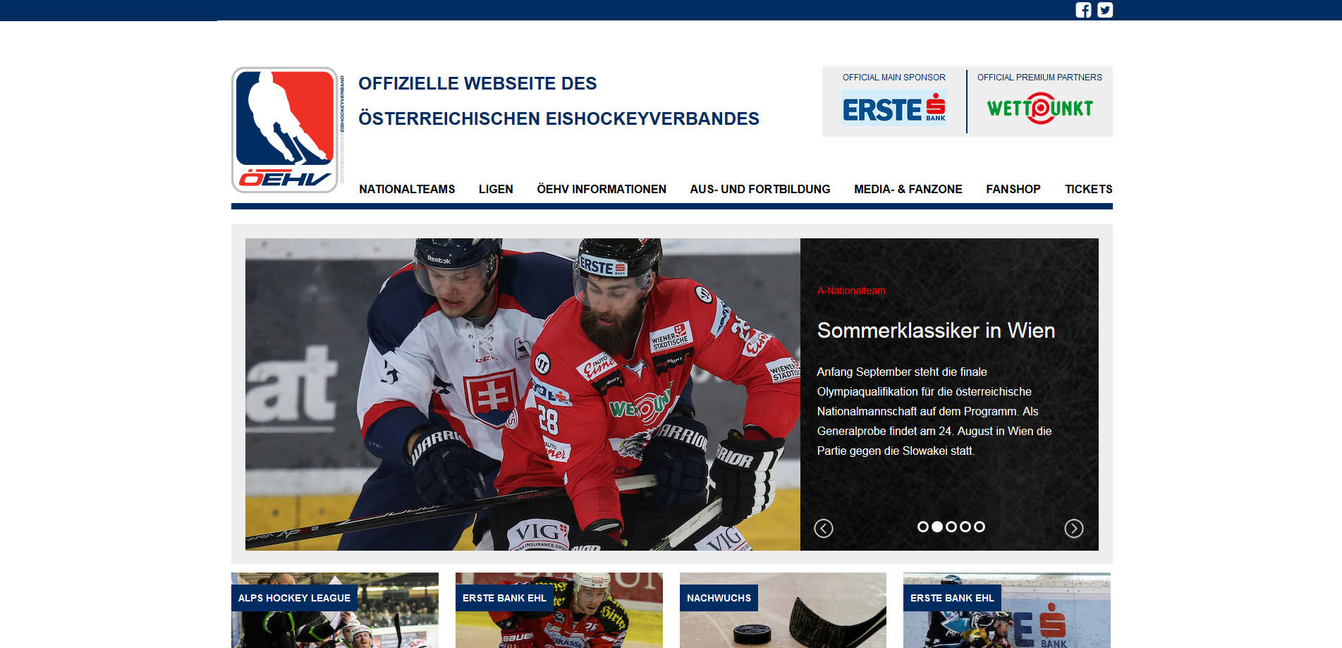Select the first carousel dot

pos(923,527)
